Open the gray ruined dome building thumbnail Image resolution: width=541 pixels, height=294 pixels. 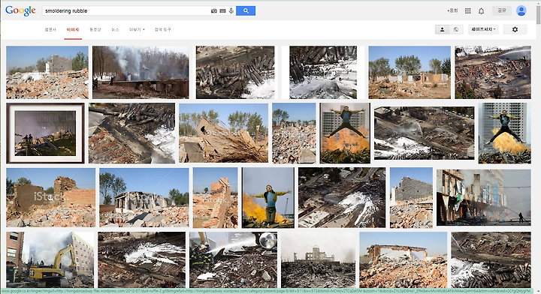click(x=318, y=259)
